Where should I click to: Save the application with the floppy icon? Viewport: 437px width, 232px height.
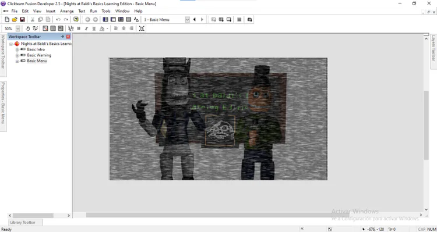point(22,19)
